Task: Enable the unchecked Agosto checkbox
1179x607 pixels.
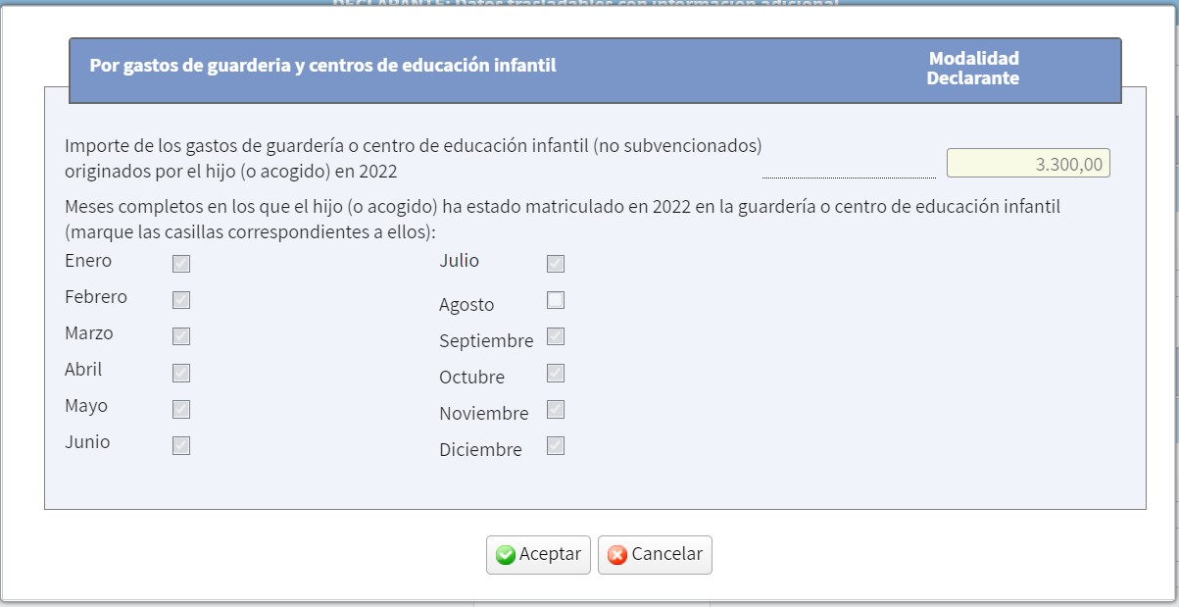Action: click(556, 300)
